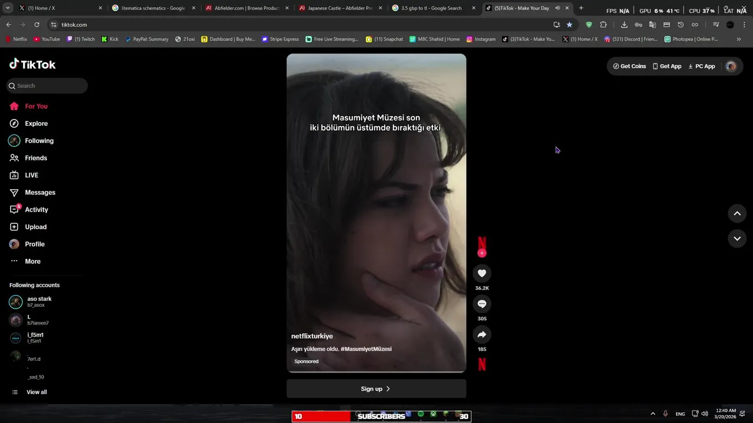Screen dimensions: 753x423
Task: Open the Kick bookmark
Action: 110,39
